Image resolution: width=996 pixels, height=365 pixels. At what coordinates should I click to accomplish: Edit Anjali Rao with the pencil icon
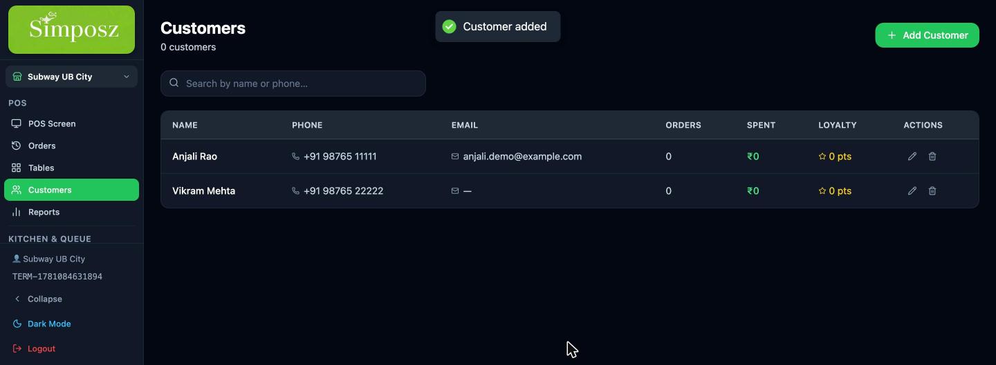tap(912, 157)
